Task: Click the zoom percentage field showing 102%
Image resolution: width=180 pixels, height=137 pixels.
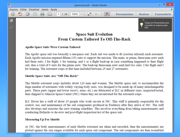Action: (x=75, y=14)
